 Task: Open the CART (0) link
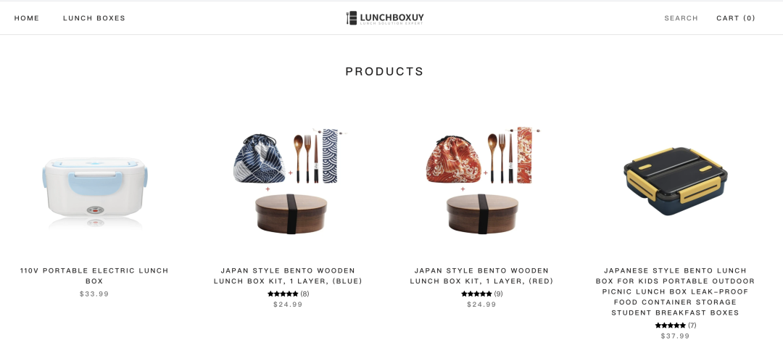[736, 18]
